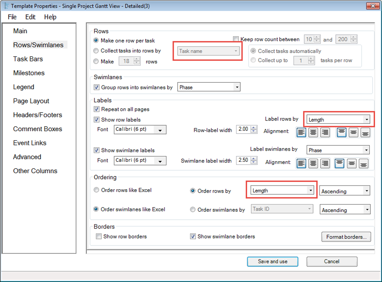
Task: Open the Edit menu
Action: point(30,17)
